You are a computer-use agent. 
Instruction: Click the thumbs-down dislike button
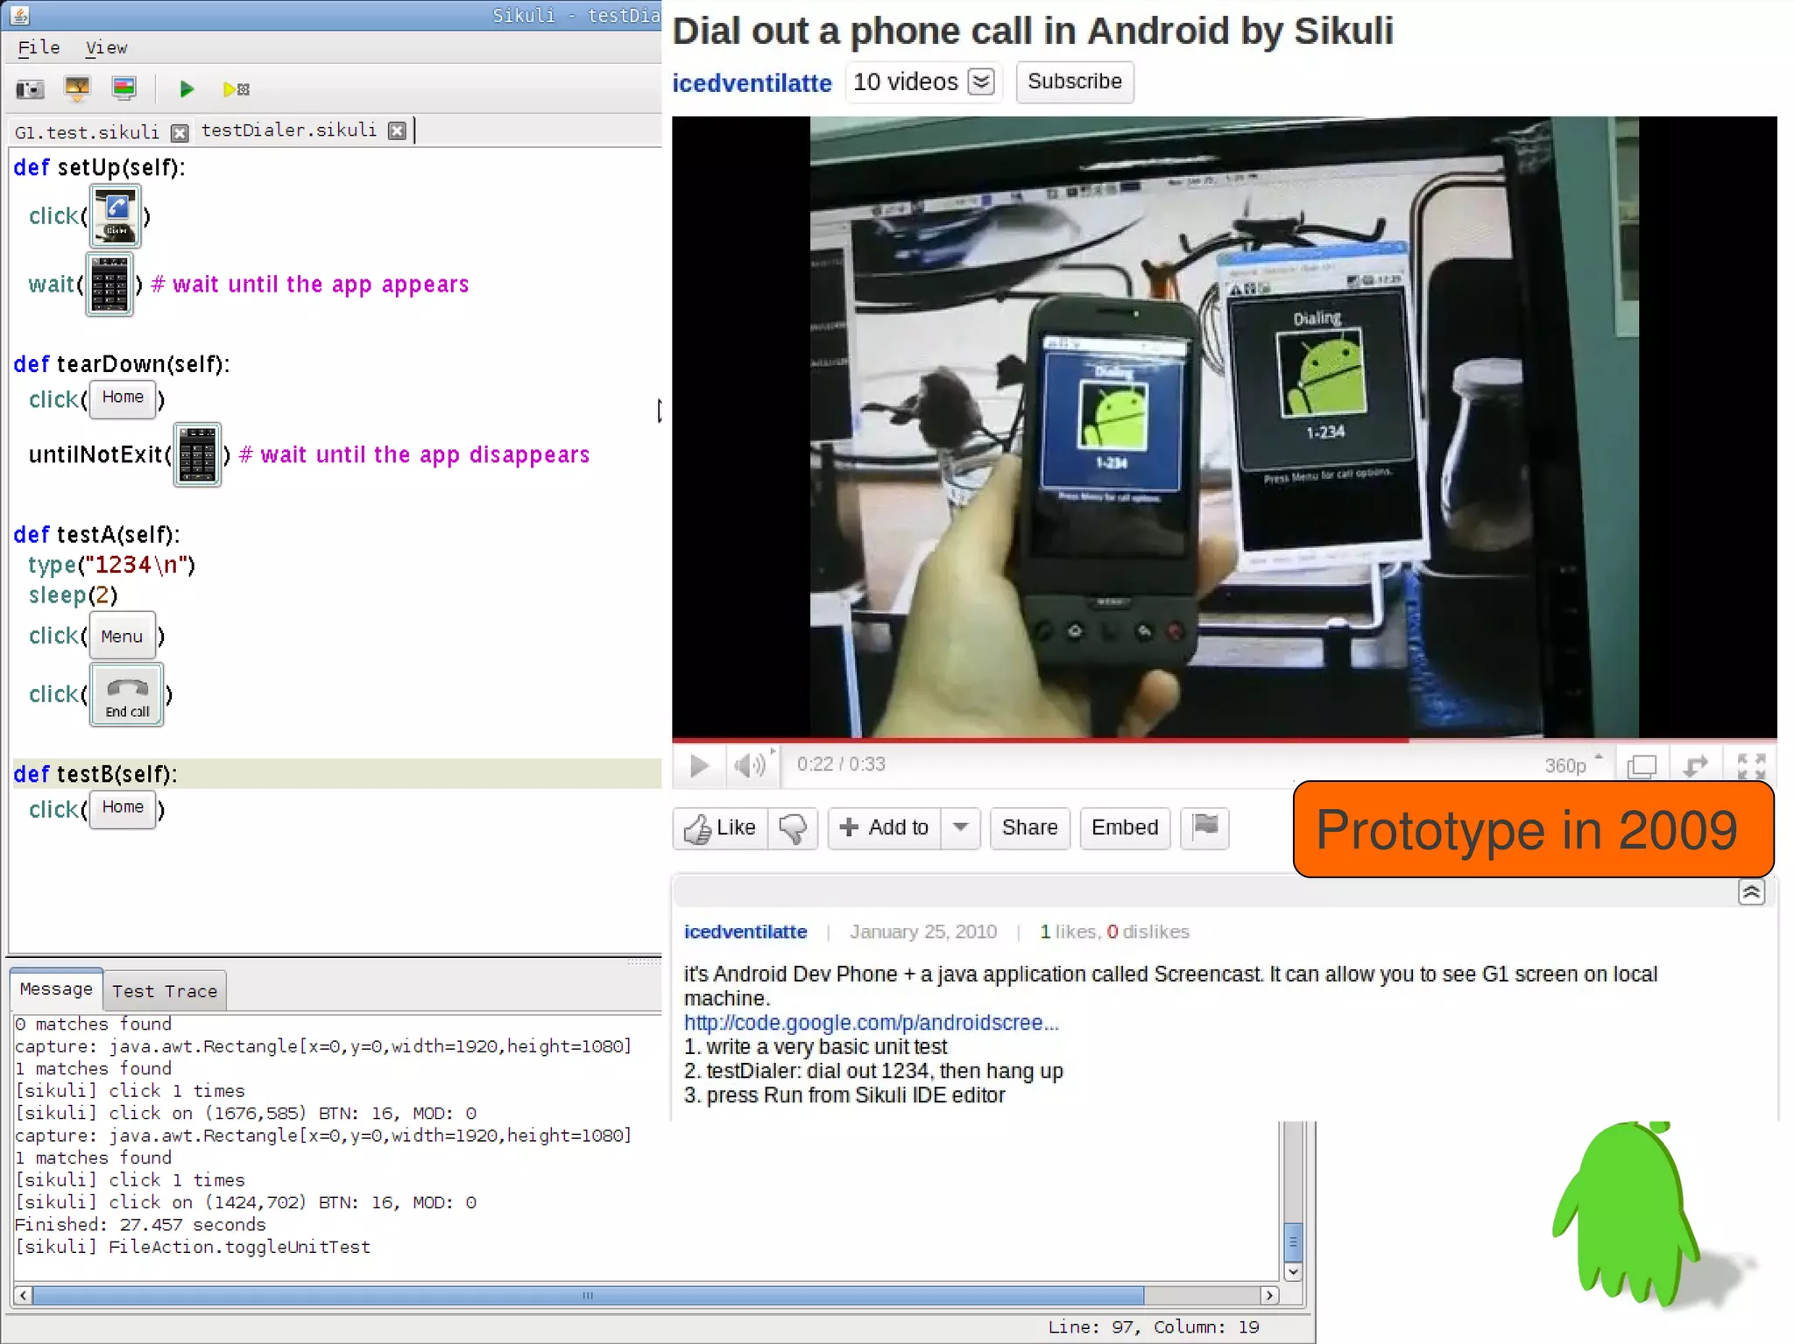[793, 828]
